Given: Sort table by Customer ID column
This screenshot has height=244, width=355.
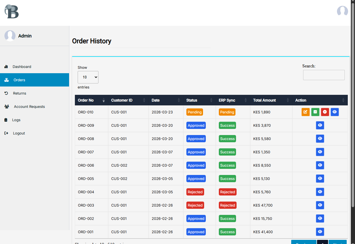Looking at the screenshot, I should tap(128, 100).
